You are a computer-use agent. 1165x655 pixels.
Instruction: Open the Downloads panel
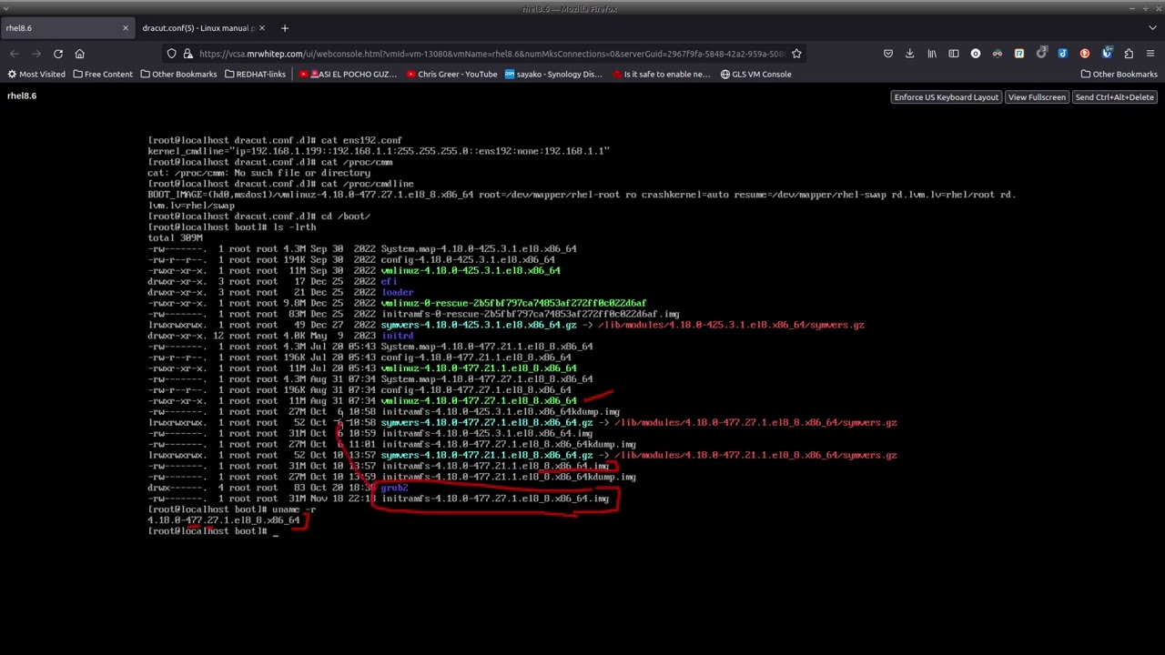(910, 54)
